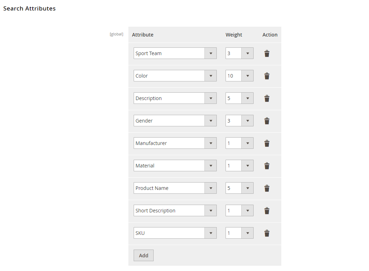The height and width of the screenshot is (271, 369).
Task: Expand the Color attribute selector
Action: (175, 76)
